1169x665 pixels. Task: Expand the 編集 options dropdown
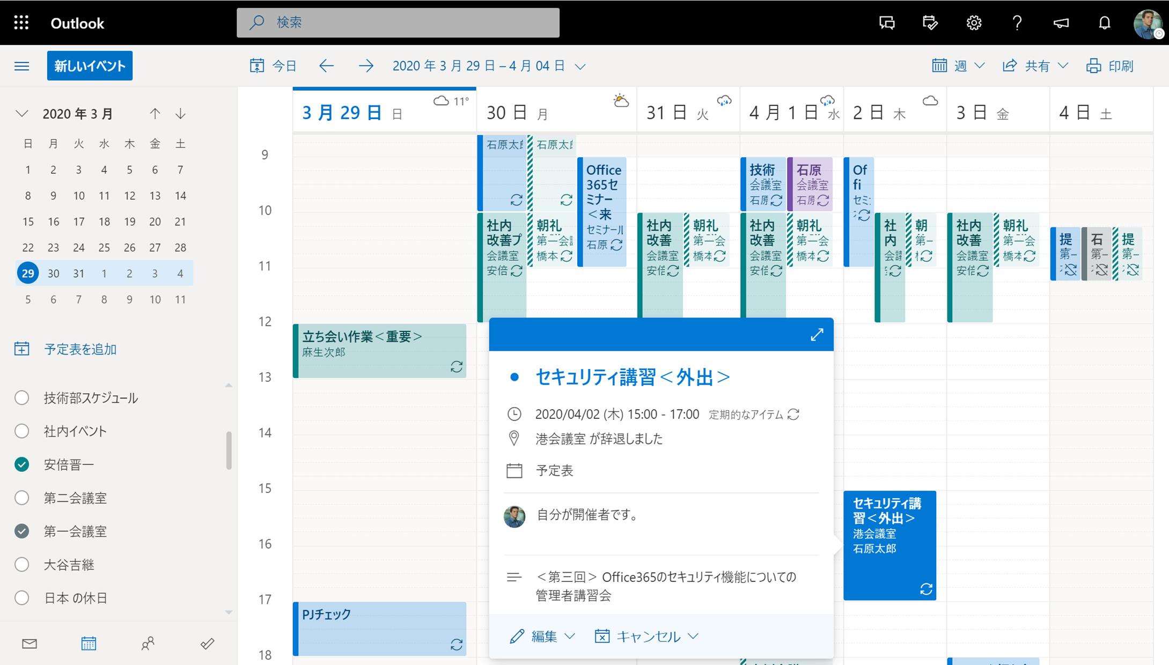click(x=570, y=636)
